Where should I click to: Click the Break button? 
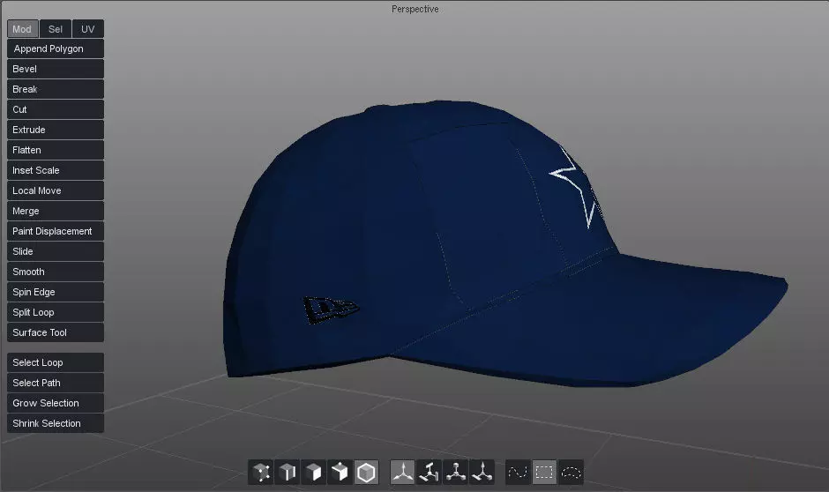(x=56, y=89)
